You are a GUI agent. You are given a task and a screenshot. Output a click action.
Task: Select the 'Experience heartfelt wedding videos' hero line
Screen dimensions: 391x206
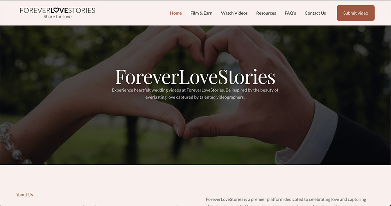coord(195,90)
